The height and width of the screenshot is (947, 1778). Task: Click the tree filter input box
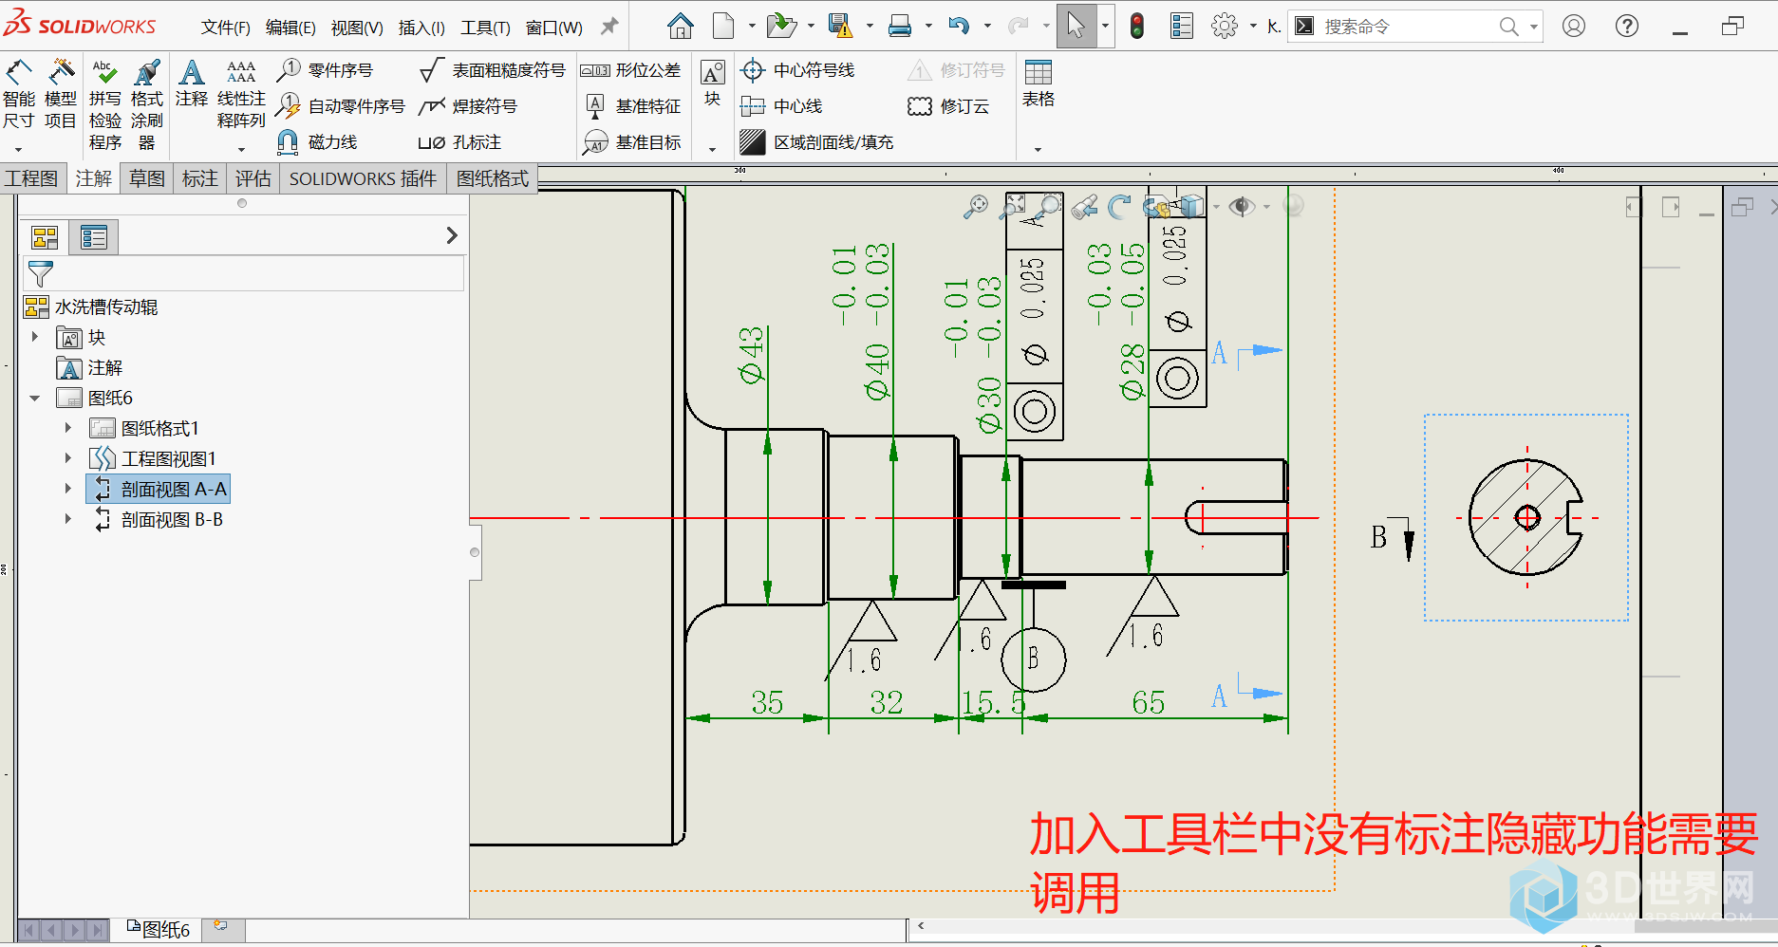pyautogui.click(x=244, y=274)
